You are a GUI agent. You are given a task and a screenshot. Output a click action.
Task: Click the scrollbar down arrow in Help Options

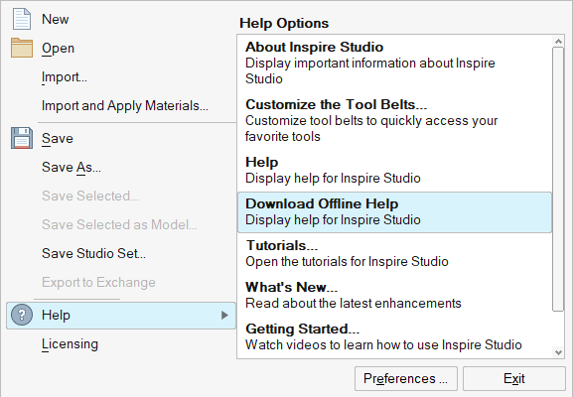coord(558,352)
